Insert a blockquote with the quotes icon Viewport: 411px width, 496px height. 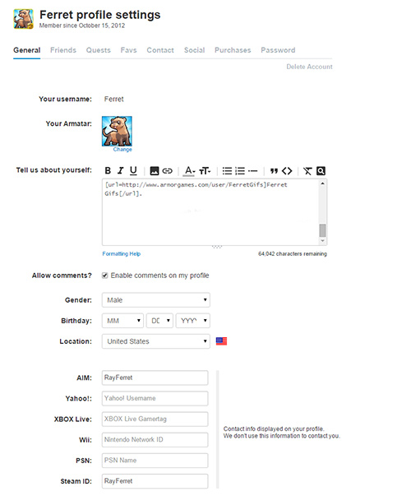pyautogui.click(x=274, y=171)
